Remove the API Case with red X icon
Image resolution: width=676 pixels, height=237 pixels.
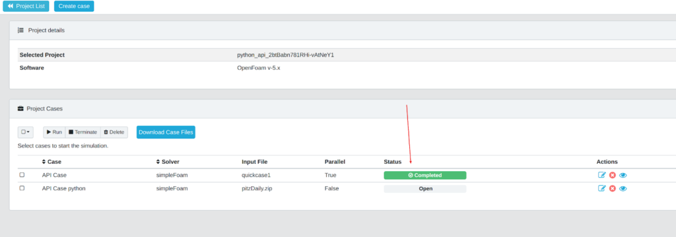[612, 175]
